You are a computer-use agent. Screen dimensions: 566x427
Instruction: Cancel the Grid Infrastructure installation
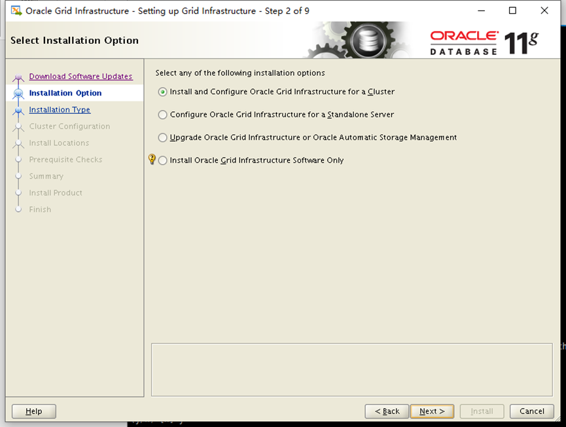pos(531,411)
